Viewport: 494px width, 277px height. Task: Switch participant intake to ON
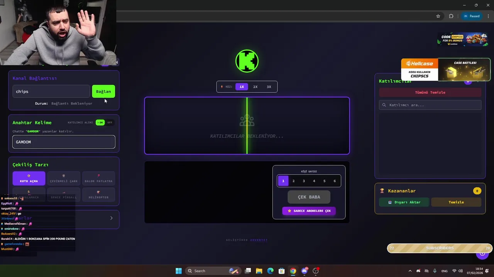pos(100,123)
